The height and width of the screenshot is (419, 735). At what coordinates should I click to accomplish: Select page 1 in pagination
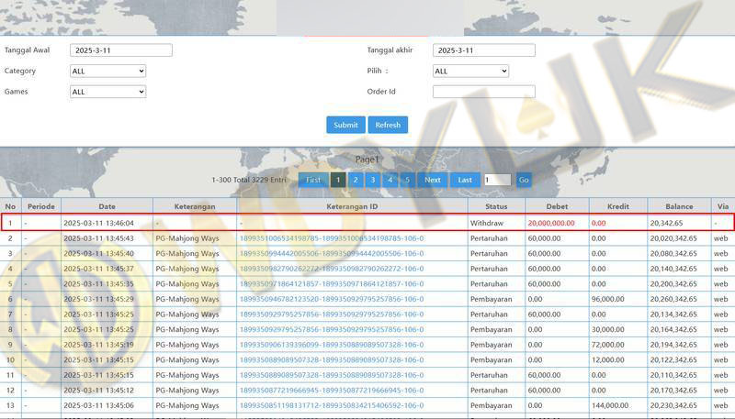(x=338, y=180)
